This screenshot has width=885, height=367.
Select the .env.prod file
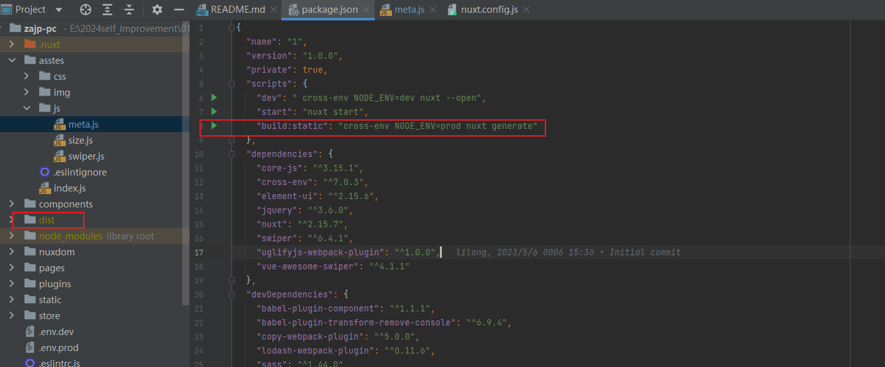coord(58,348)
